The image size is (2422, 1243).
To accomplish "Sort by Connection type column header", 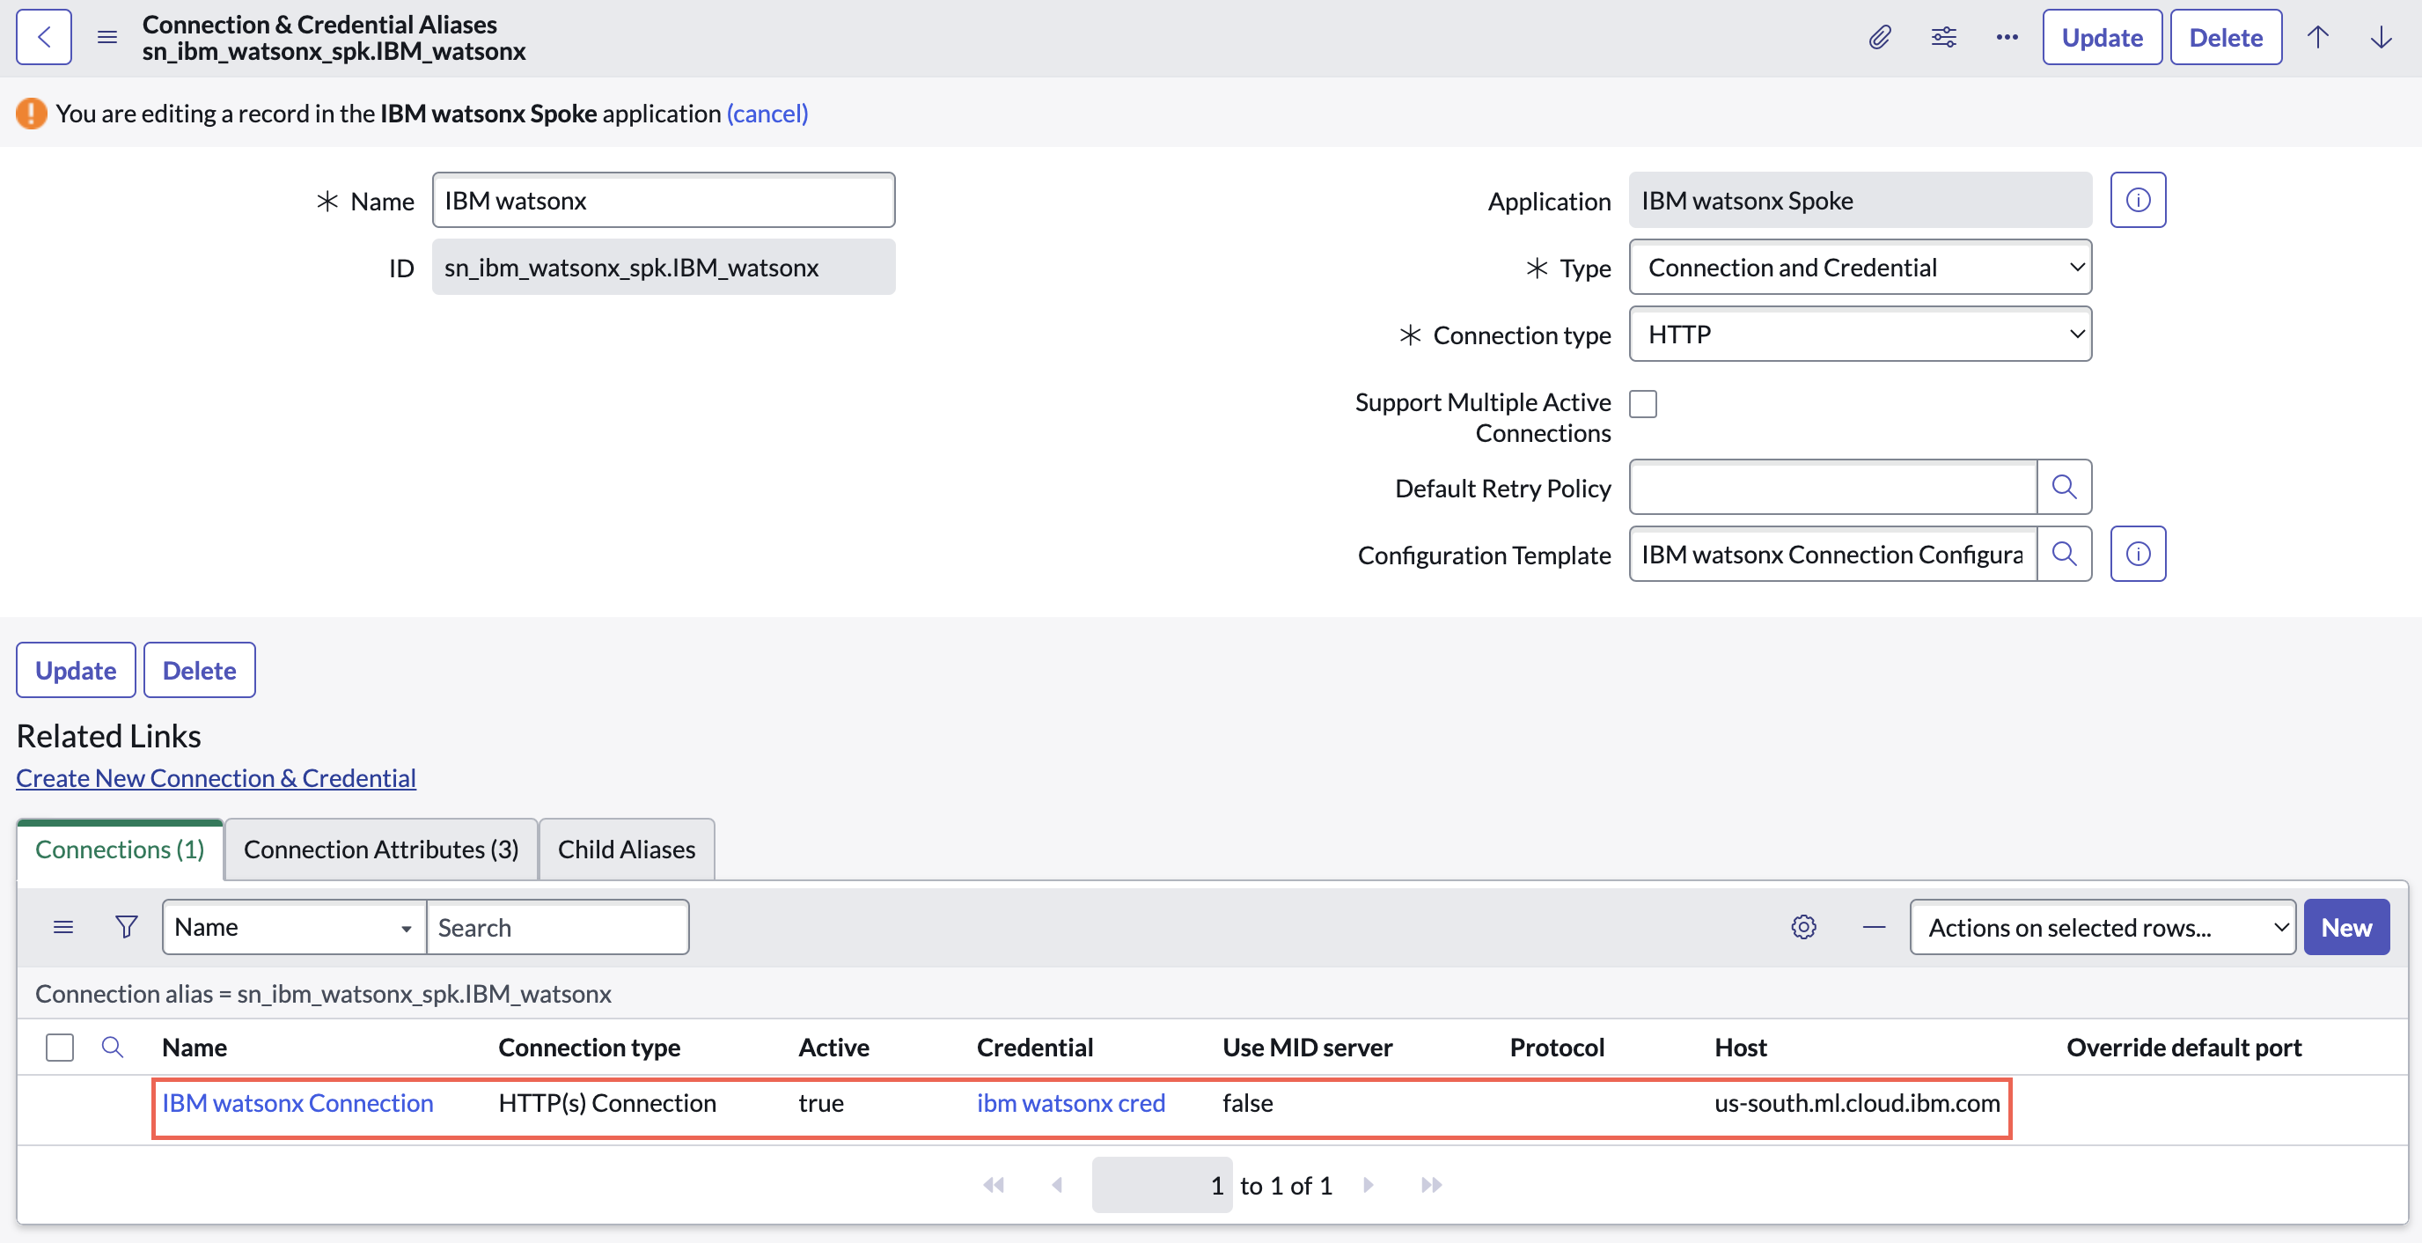I will (590, 1047).
